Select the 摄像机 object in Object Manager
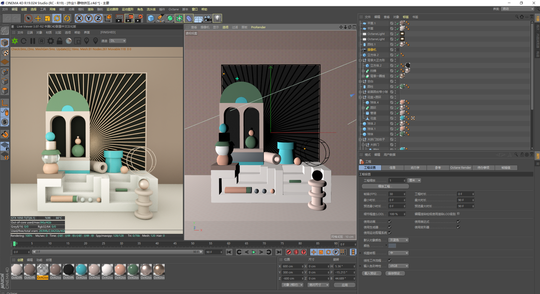 tap(372, 49)
